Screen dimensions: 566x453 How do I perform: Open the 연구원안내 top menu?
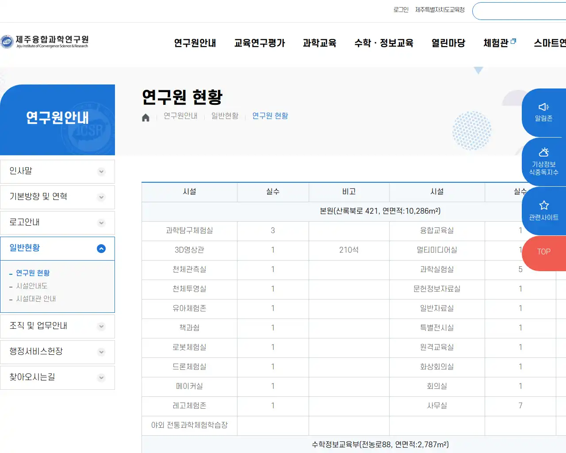pos(195,43)
